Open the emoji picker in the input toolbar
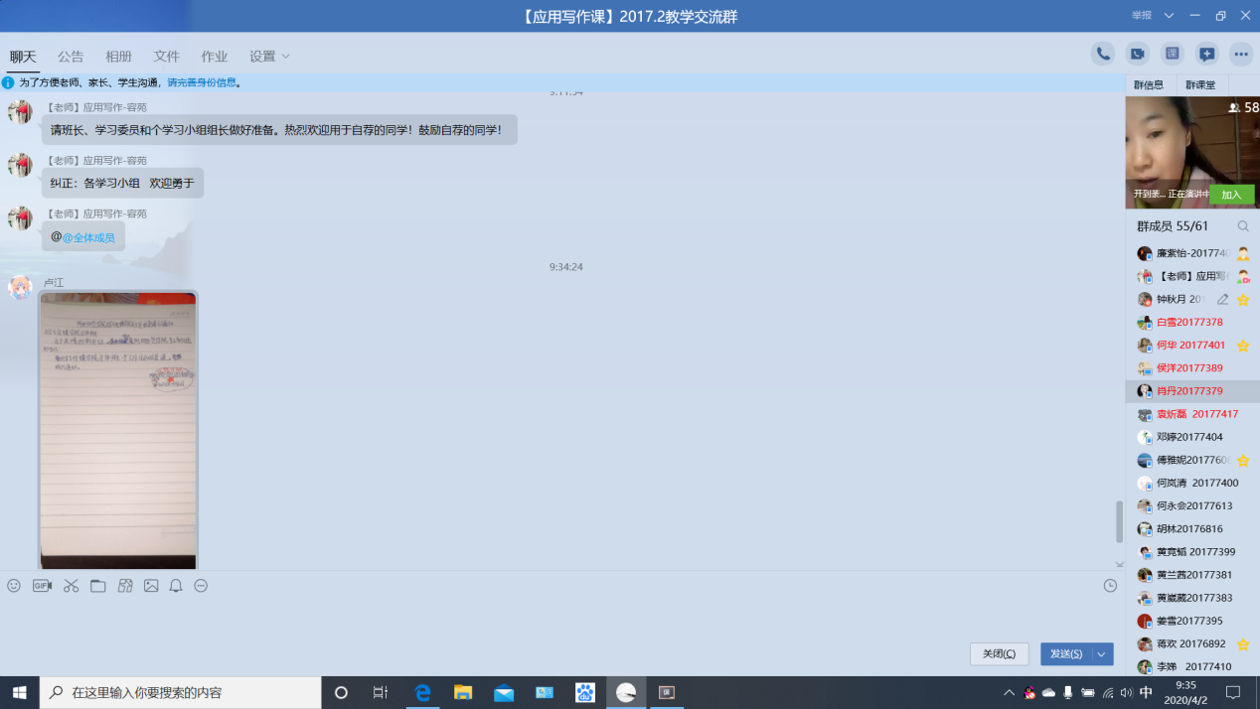Screen dimensions: 1260x709 [14, 586]
